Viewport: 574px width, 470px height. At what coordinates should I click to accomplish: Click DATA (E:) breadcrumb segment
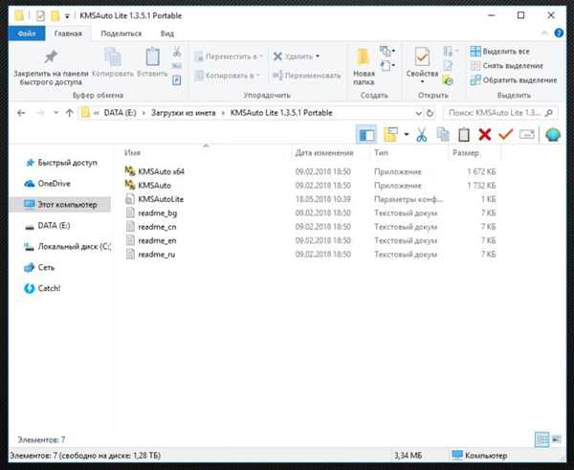121,113
